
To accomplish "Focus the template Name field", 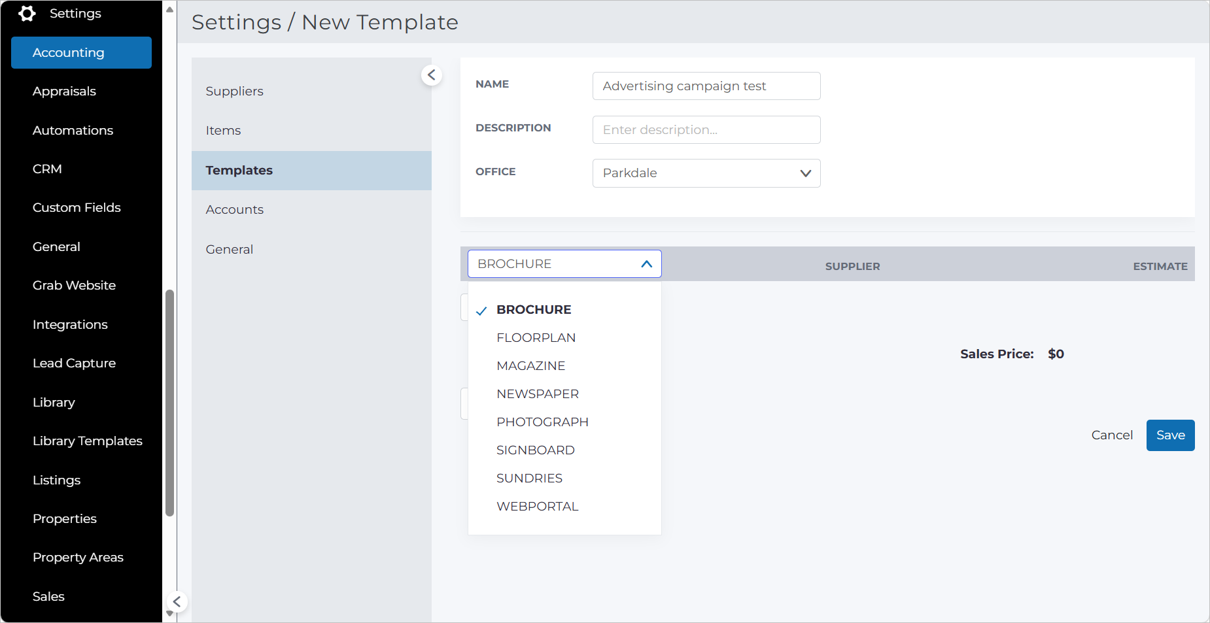I will [x=706, y=86].
